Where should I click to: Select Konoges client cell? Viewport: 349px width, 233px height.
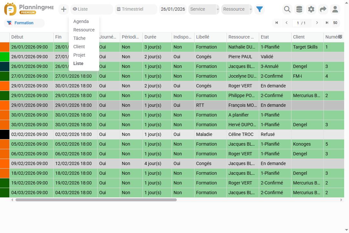(307, 144)
